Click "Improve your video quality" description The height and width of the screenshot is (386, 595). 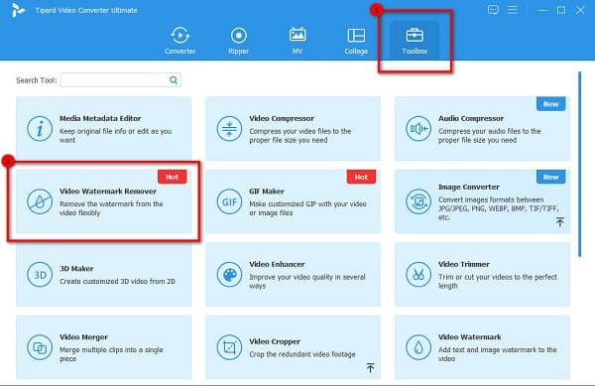point(307,281)
